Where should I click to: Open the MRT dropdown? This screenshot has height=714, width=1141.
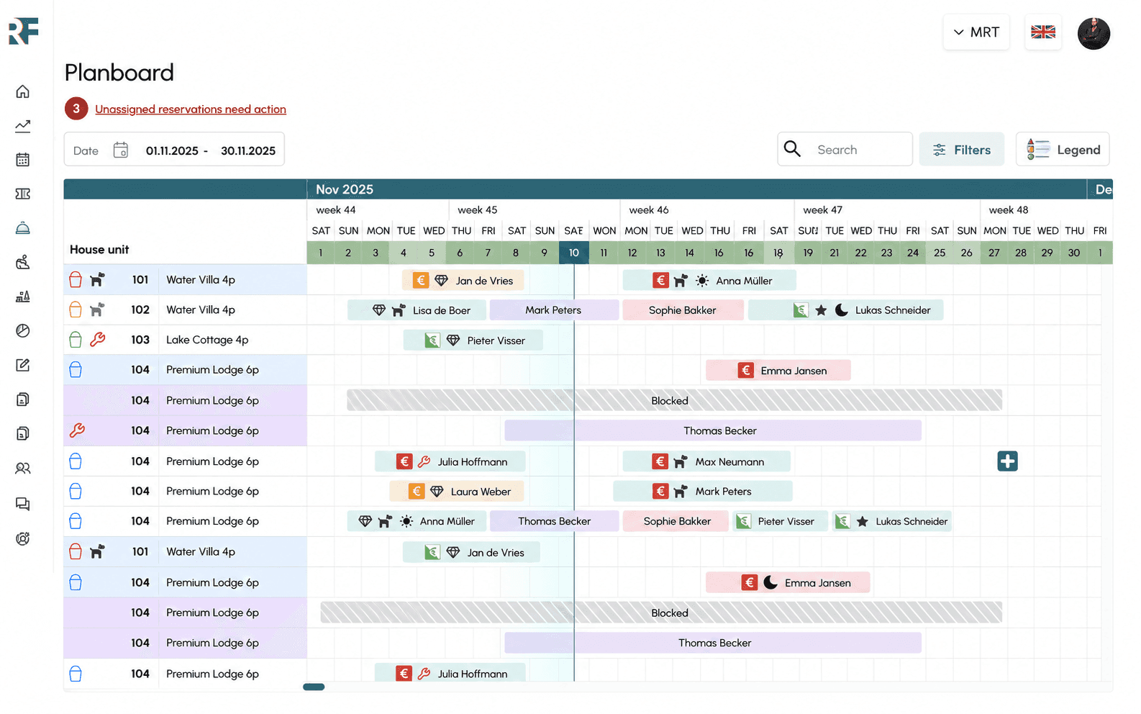pos(976,32)
